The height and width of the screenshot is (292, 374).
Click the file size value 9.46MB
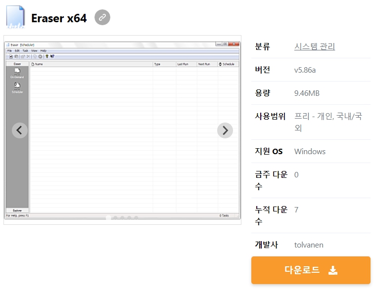click(307, 93)
